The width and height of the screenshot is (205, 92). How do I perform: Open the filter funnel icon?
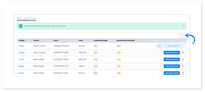coord(182,36)
